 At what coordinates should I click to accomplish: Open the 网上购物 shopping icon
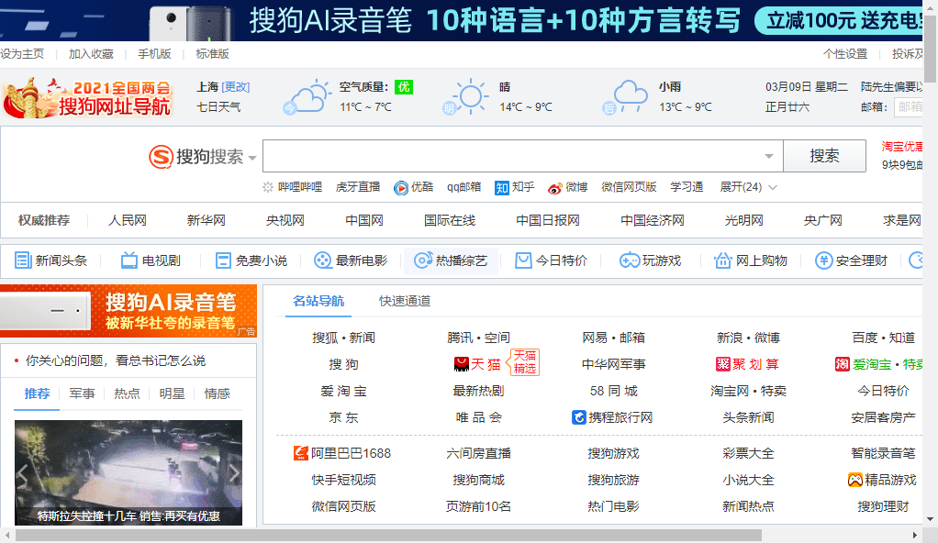tap(722, 260)
